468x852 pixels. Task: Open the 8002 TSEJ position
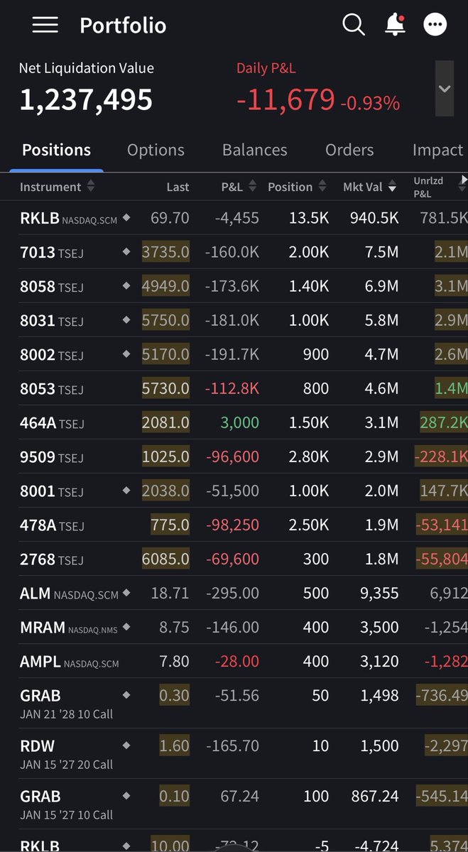pos(234,354)
